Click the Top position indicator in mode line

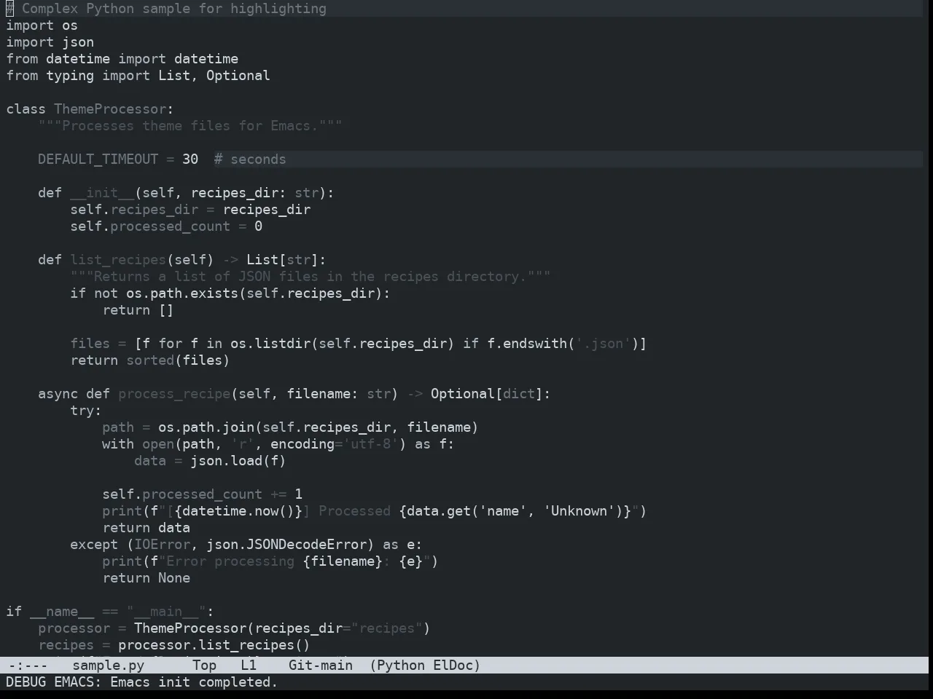(204, 665)
